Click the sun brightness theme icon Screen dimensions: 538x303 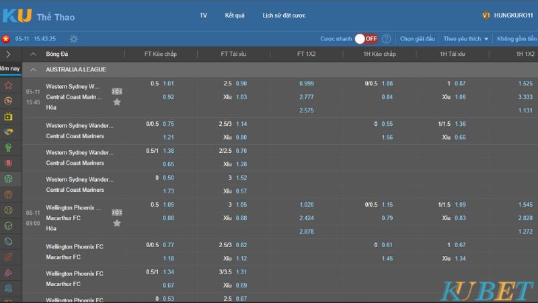pyautogui.click(x=73, y=39)
